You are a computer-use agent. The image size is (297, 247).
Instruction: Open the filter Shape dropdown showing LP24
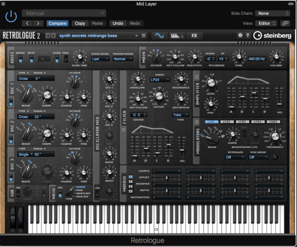coord(160,80)
